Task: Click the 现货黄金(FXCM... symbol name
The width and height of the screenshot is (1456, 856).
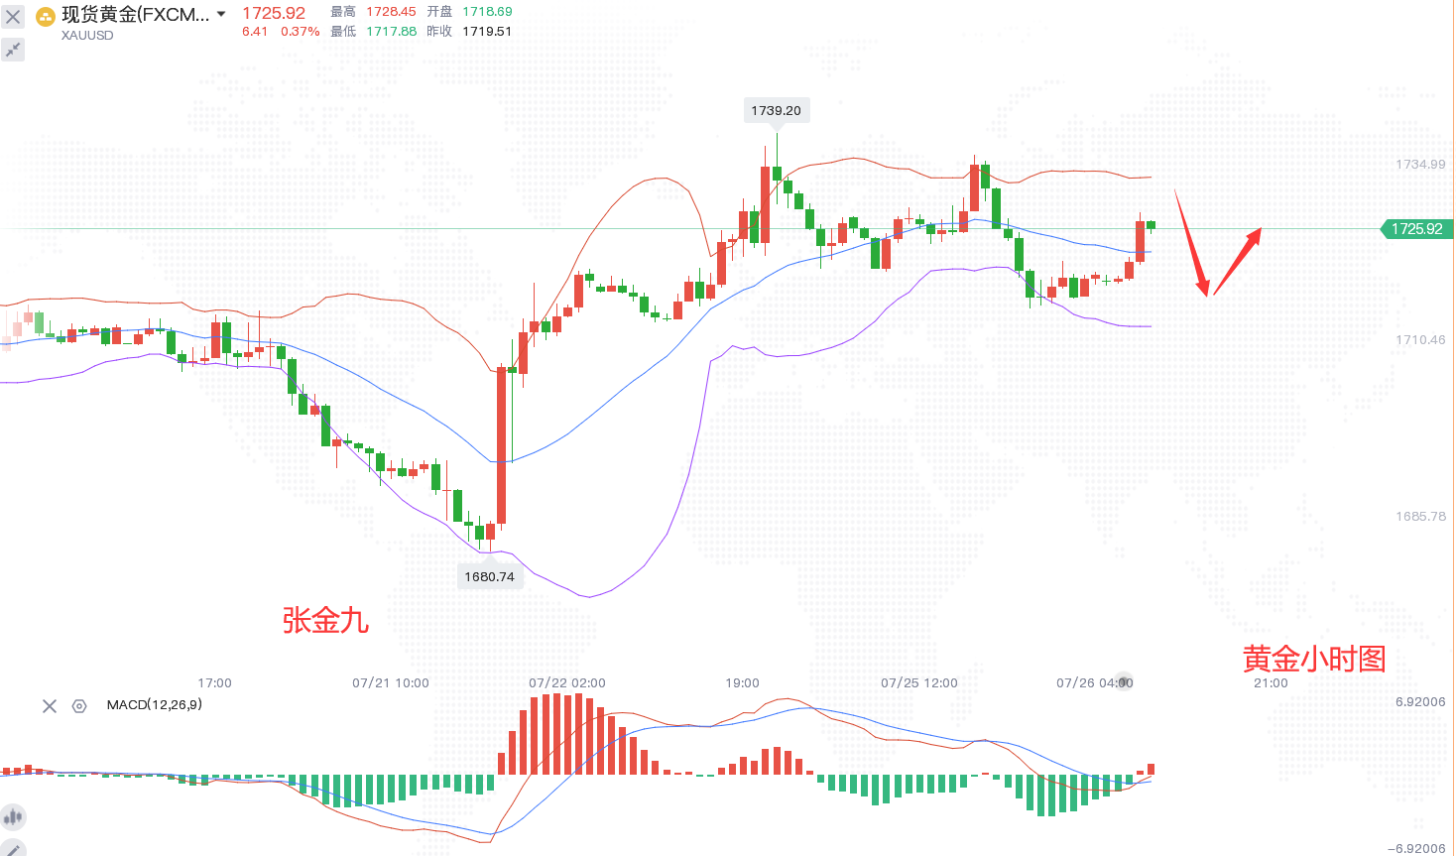Action: [136, 15]
